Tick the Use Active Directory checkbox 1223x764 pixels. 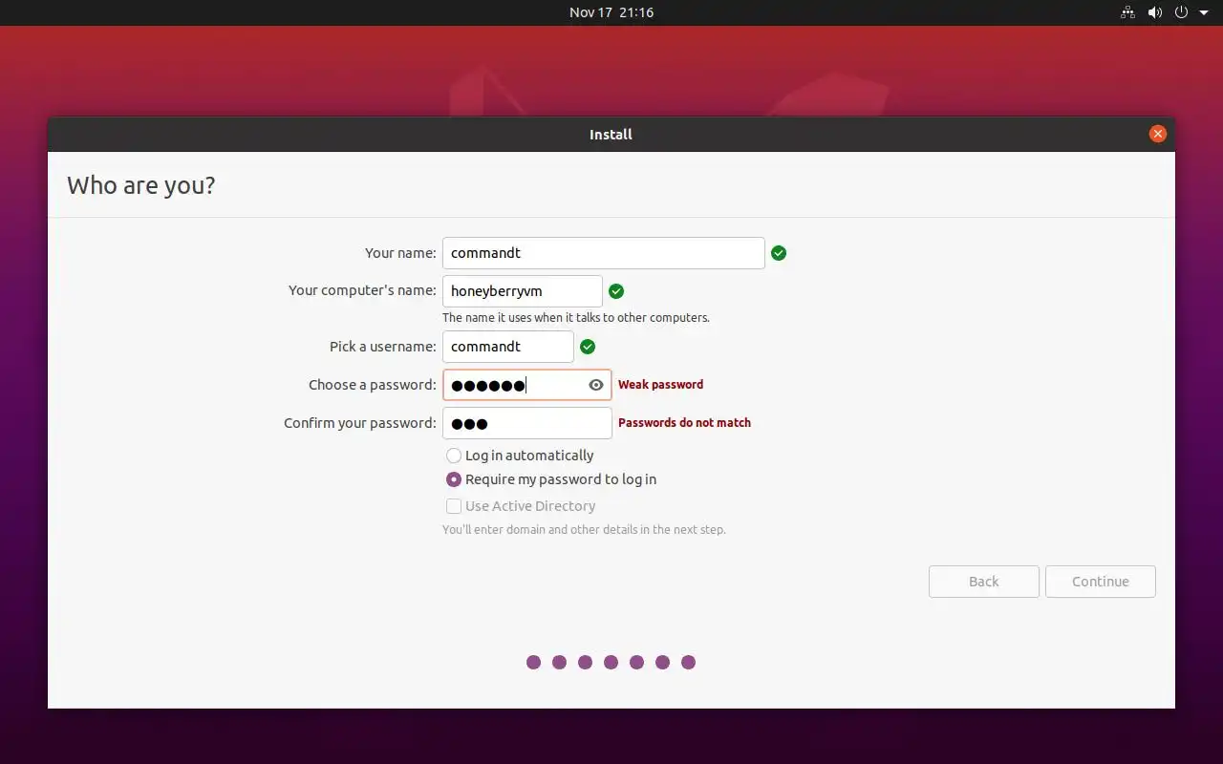click(x=454, y=506)
